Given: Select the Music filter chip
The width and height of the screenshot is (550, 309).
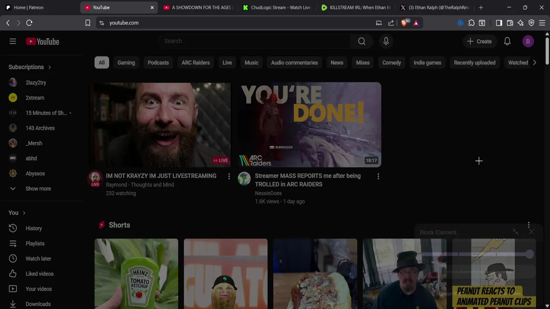Looking at the screenshot, I should [x=251, y=63].
